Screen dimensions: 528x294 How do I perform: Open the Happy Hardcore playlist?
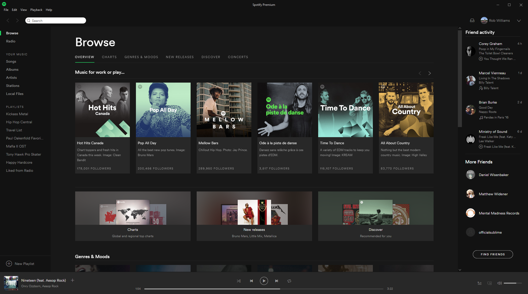tap(19, 162)
